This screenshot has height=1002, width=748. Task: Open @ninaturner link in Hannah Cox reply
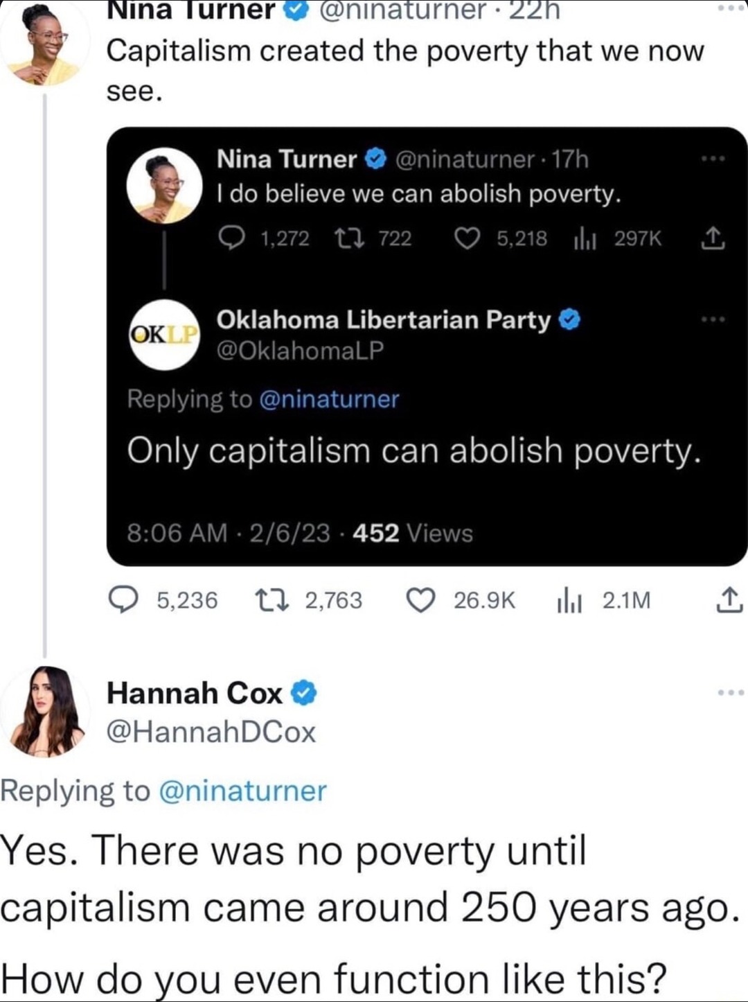pyautogui.click(x=242, y=791)
